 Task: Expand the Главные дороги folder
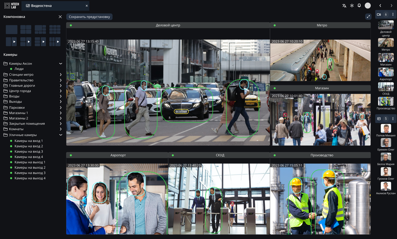tap(61, 86)
